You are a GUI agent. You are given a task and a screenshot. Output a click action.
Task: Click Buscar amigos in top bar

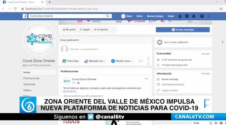point(155,16)
